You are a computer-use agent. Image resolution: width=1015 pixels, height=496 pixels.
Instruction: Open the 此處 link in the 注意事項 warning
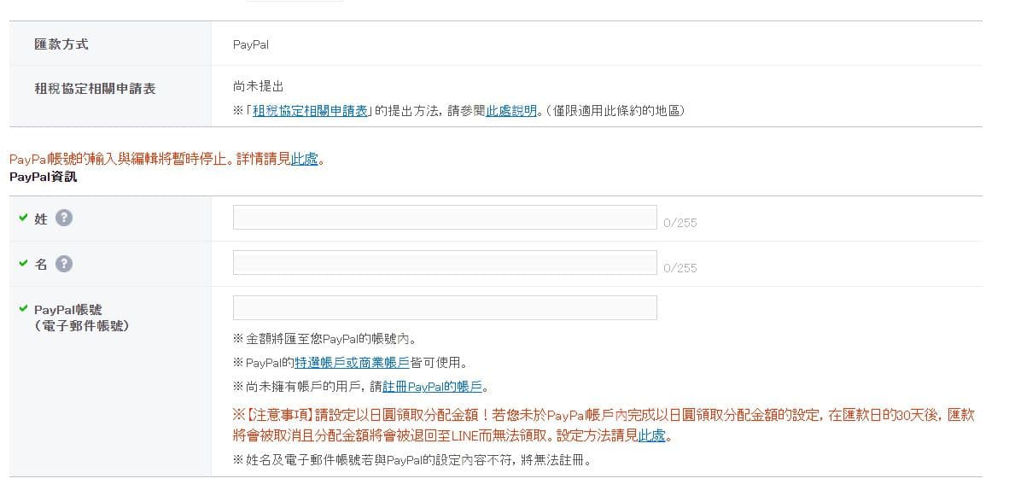tap(652, 435)
